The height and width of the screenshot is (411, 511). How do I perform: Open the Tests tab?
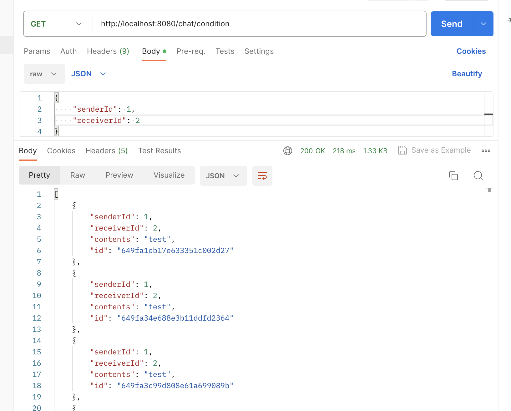[x=225, y=51]
